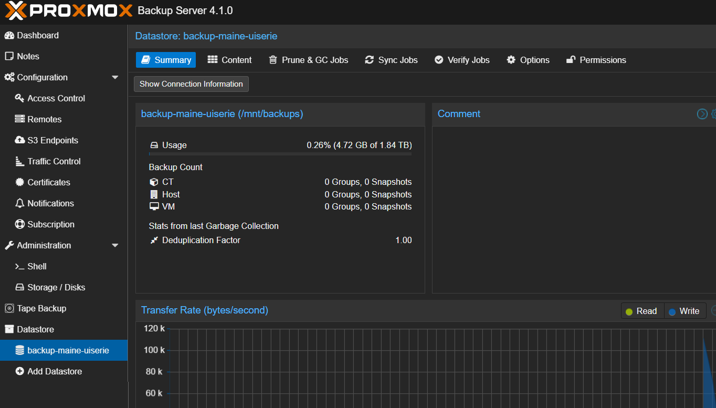Click the VM monitor icon
716x408 pixels.
click(154, 207)
